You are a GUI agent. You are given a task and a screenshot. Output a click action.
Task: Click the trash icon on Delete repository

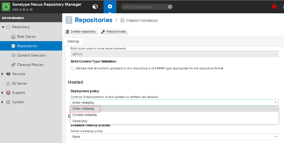[x=68, y=32]
